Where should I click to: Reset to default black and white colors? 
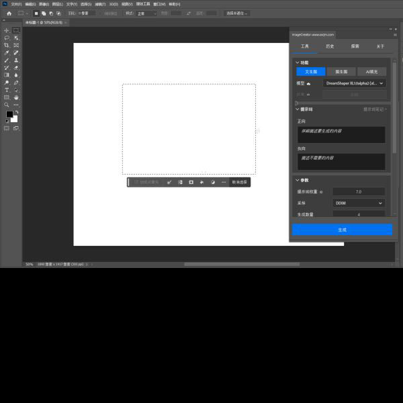click(x=7, y=121)
